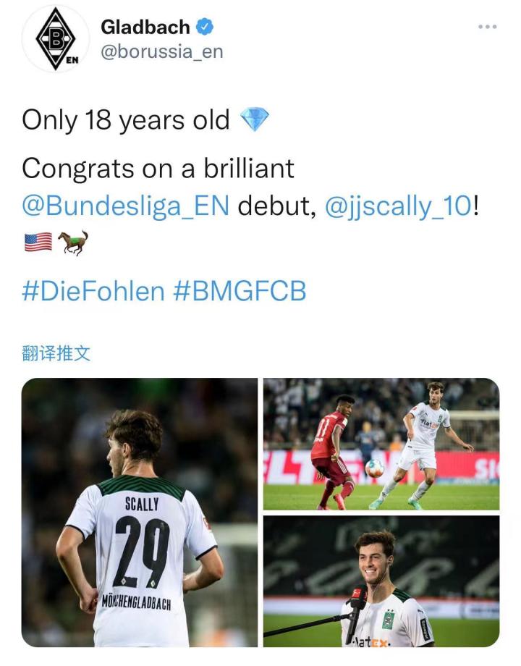The width and height of the screenshot is (521, 666).
Task: Click the horse emoji
Action: click(x=74, y=243)
